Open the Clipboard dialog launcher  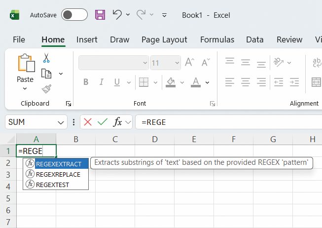tap(69, 104)
